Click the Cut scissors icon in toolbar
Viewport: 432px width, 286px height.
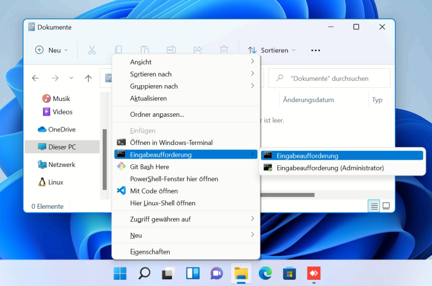[x=92, y=50]
